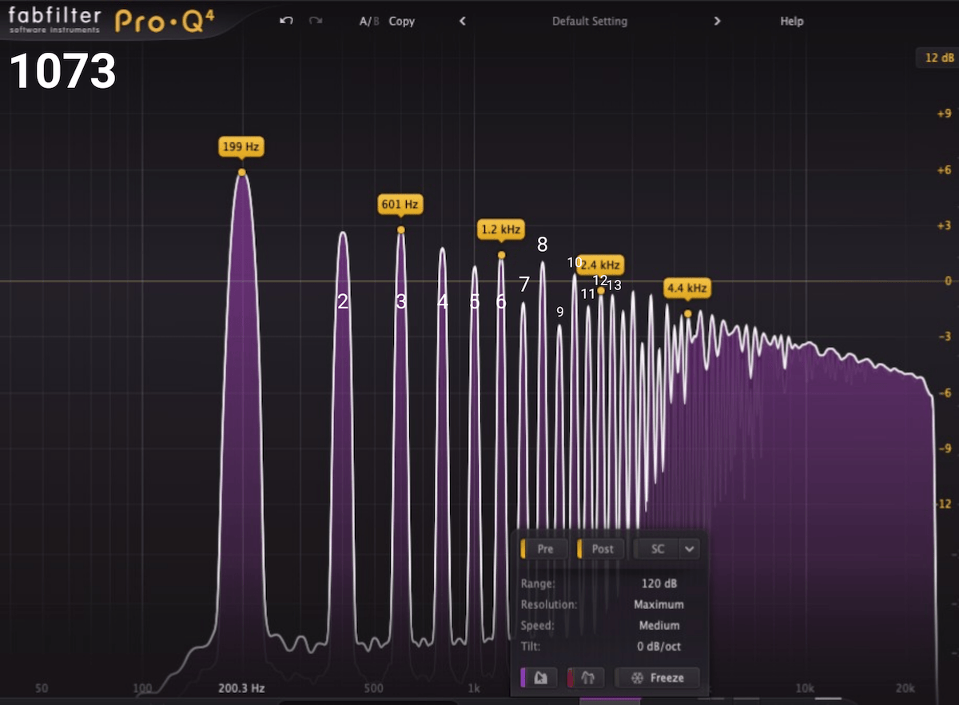Screen dimensions: 959x705
Task: Click the Copy button
Action: click(x=402, y=22)
